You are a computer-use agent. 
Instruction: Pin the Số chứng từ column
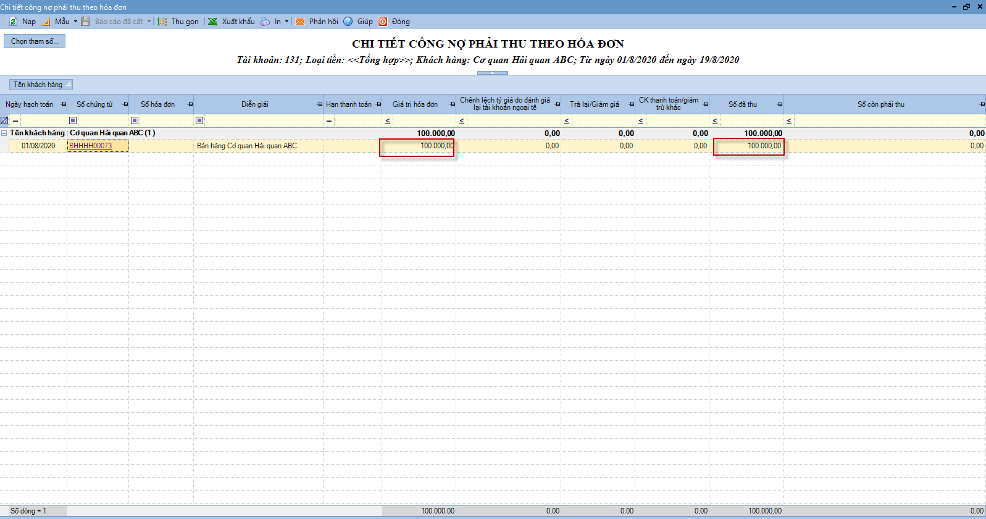125,104
